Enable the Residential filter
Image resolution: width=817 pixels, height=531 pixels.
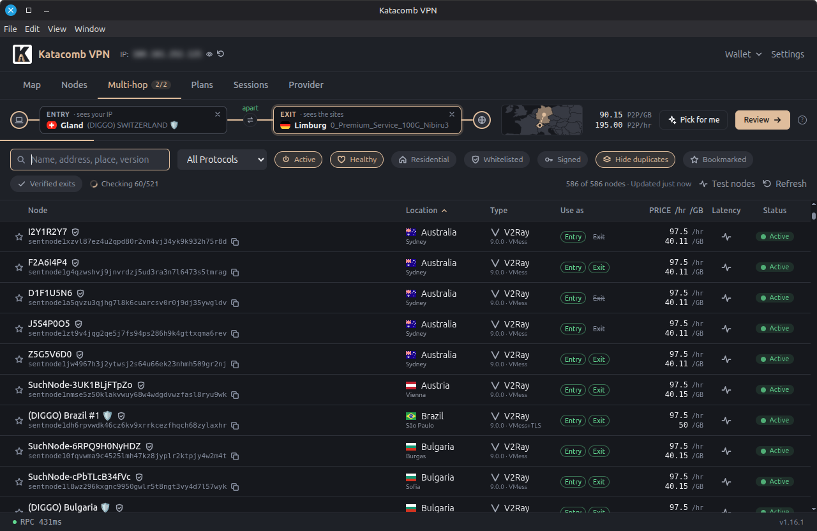pos(424,160)
